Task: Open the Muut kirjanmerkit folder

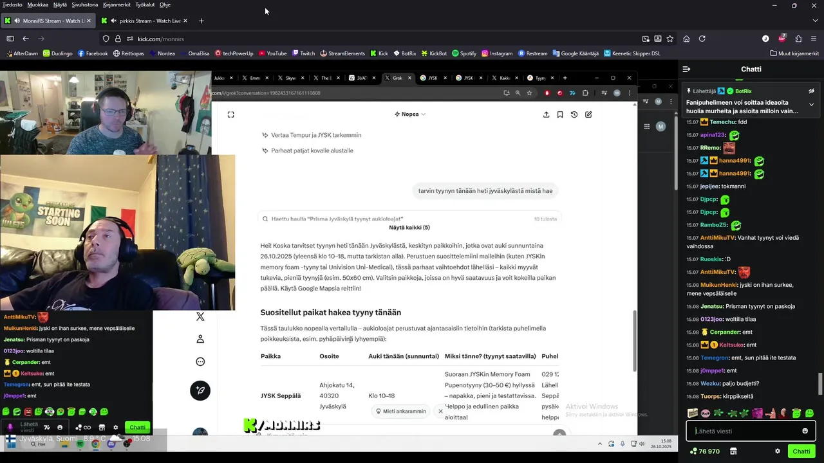Action: [x=794, y=53]
